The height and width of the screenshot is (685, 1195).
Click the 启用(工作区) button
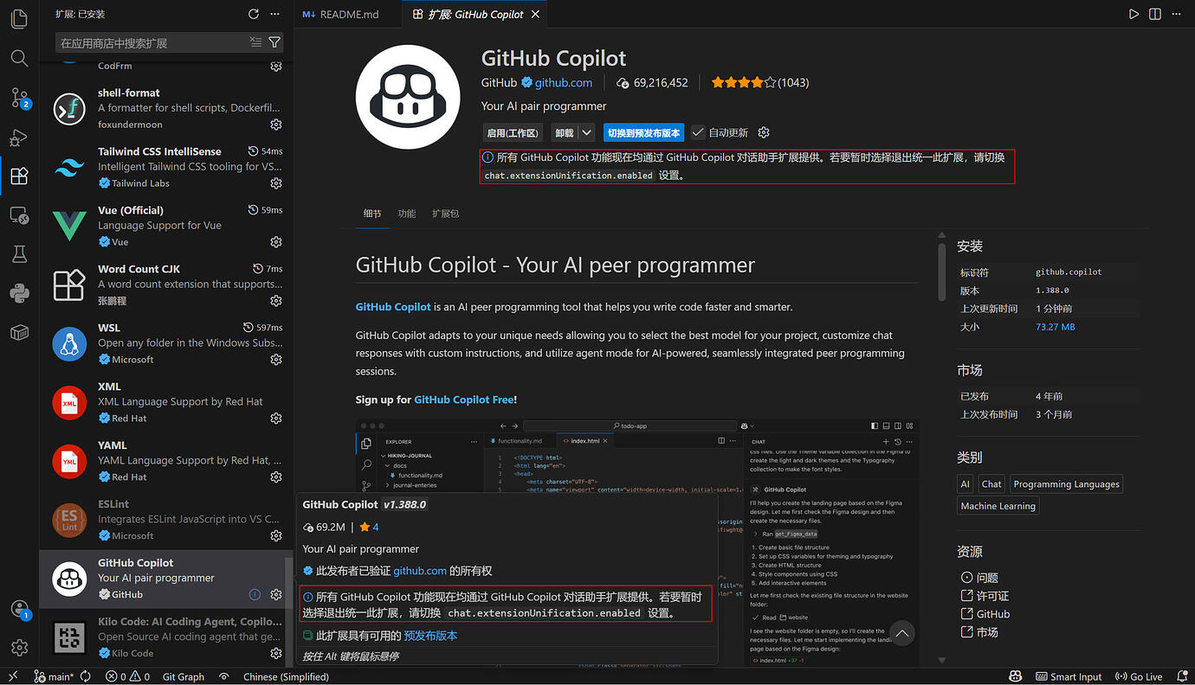click(x=513, y=132)
